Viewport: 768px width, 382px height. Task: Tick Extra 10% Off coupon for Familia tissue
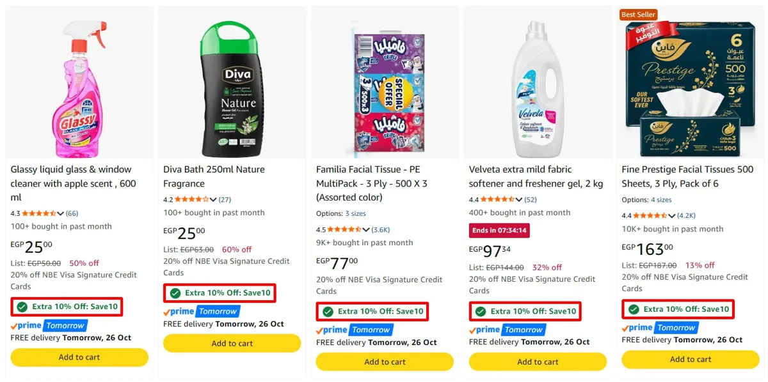click(x=328, y=312)
